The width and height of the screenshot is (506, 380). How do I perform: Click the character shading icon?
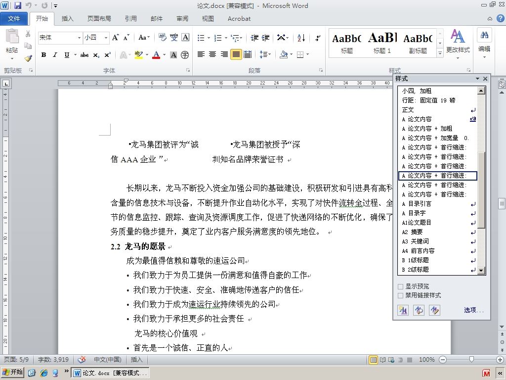coord(173,55)
